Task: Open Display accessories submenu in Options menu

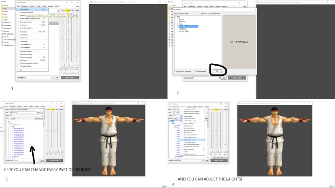Action: tap(192, 150)
